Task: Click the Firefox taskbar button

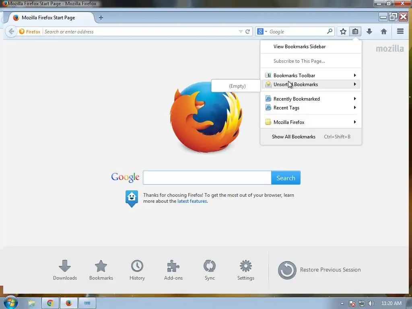Action: (x=69, y=303)
